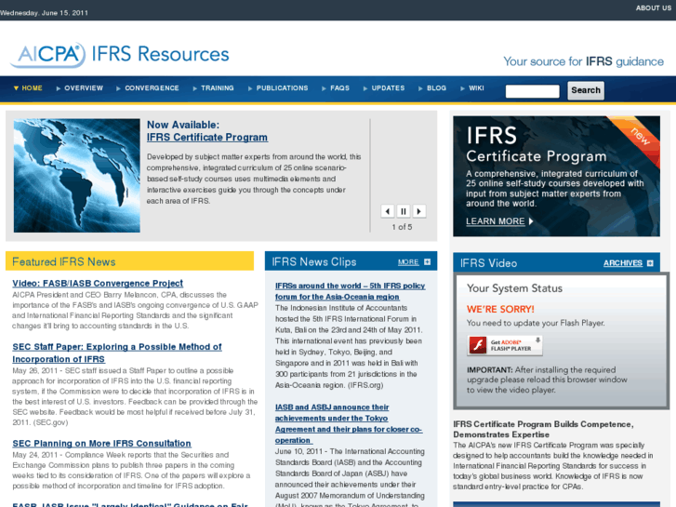Click LEARN MORE on certificate banner
This screenshot has height=507, width=676.
(x=495, y=221)
